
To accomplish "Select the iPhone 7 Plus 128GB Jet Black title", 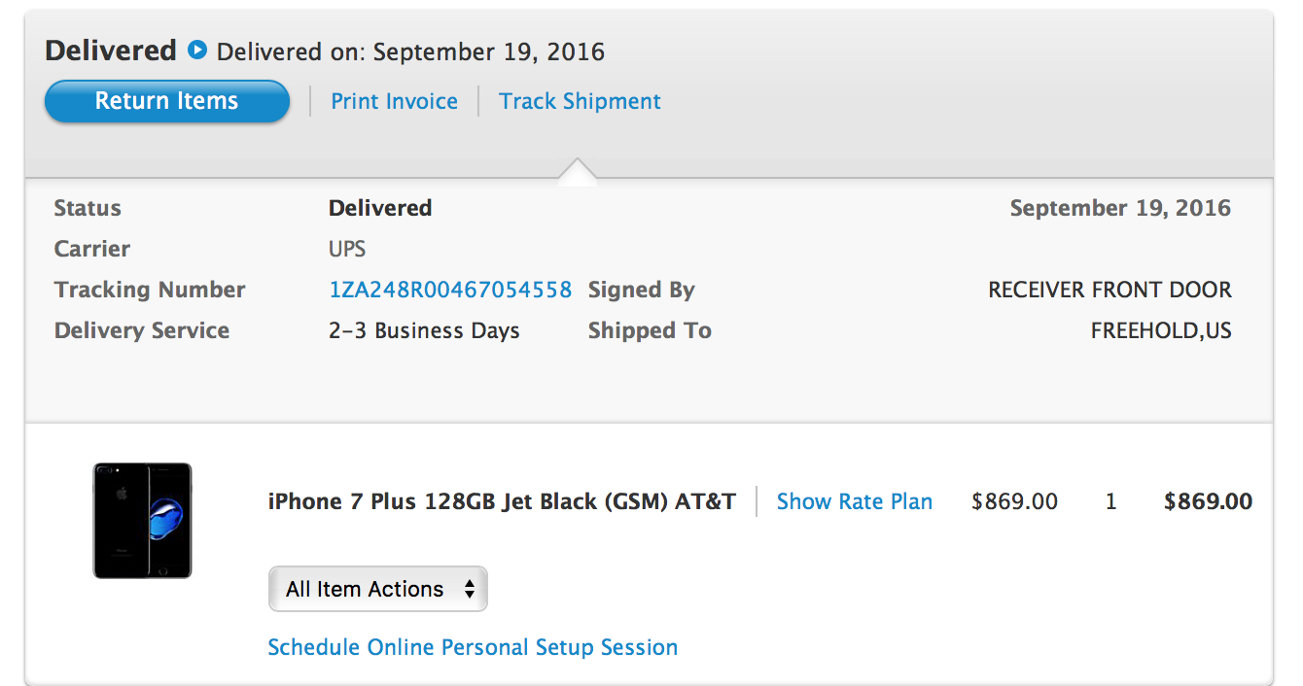I will tap(502, 501).
